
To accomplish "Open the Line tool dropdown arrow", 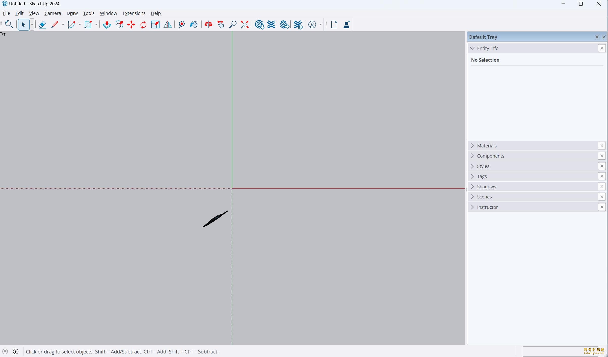I will [x=63, y=24].
